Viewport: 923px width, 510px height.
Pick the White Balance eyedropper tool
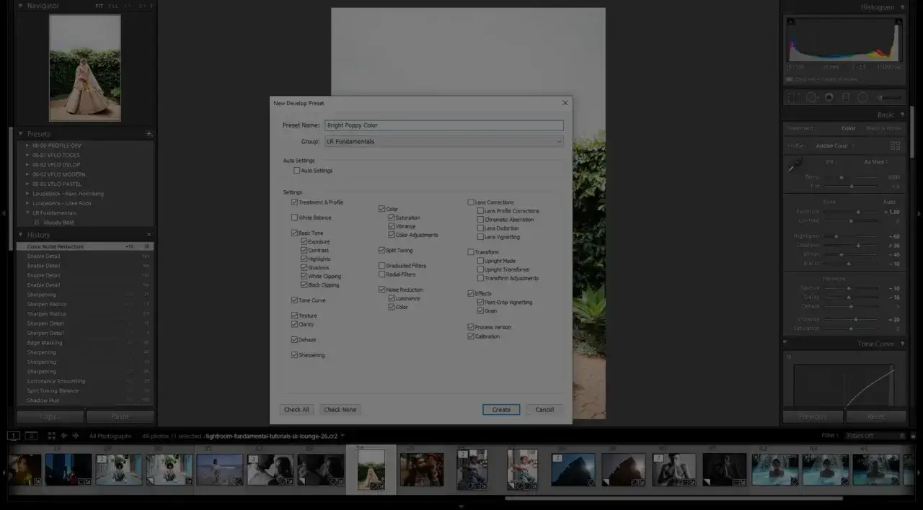pyautogui.click(x=795, y=166)
